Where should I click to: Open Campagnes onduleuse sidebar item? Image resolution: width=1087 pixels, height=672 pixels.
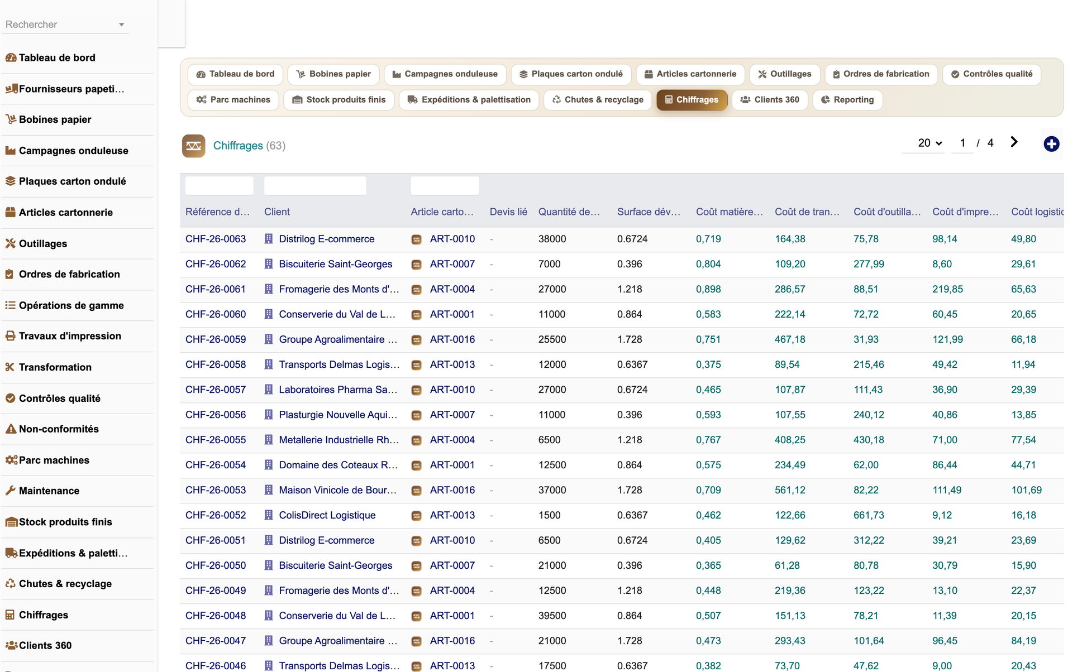77,151
